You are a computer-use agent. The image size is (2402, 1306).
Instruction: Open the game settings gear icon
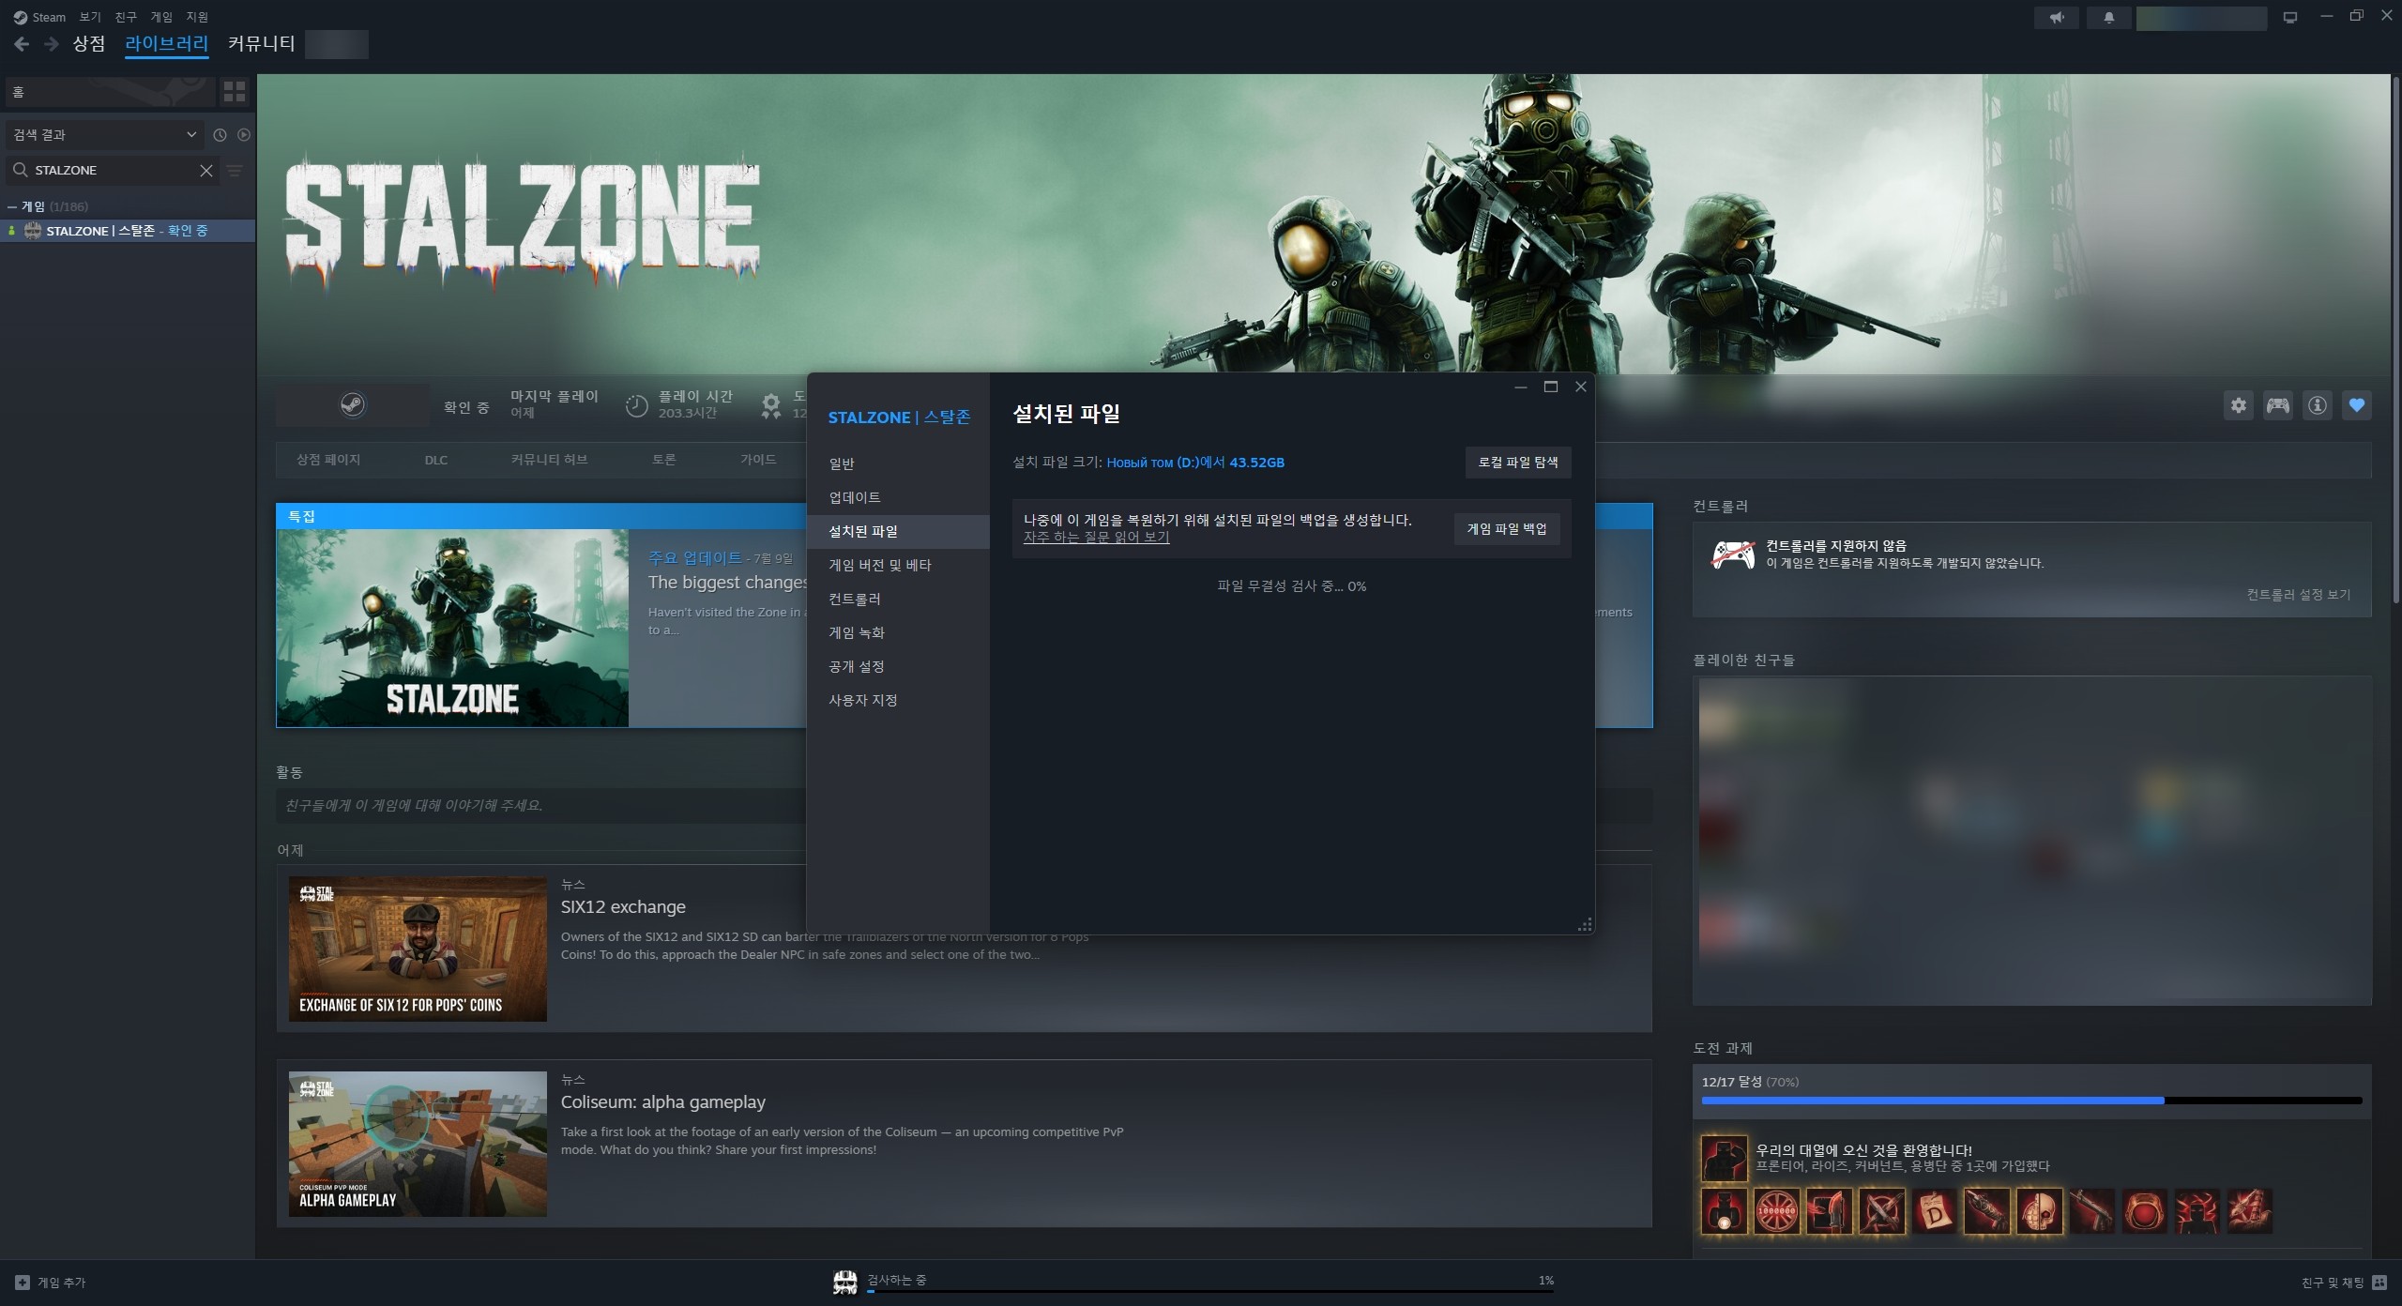[2239, 405]
